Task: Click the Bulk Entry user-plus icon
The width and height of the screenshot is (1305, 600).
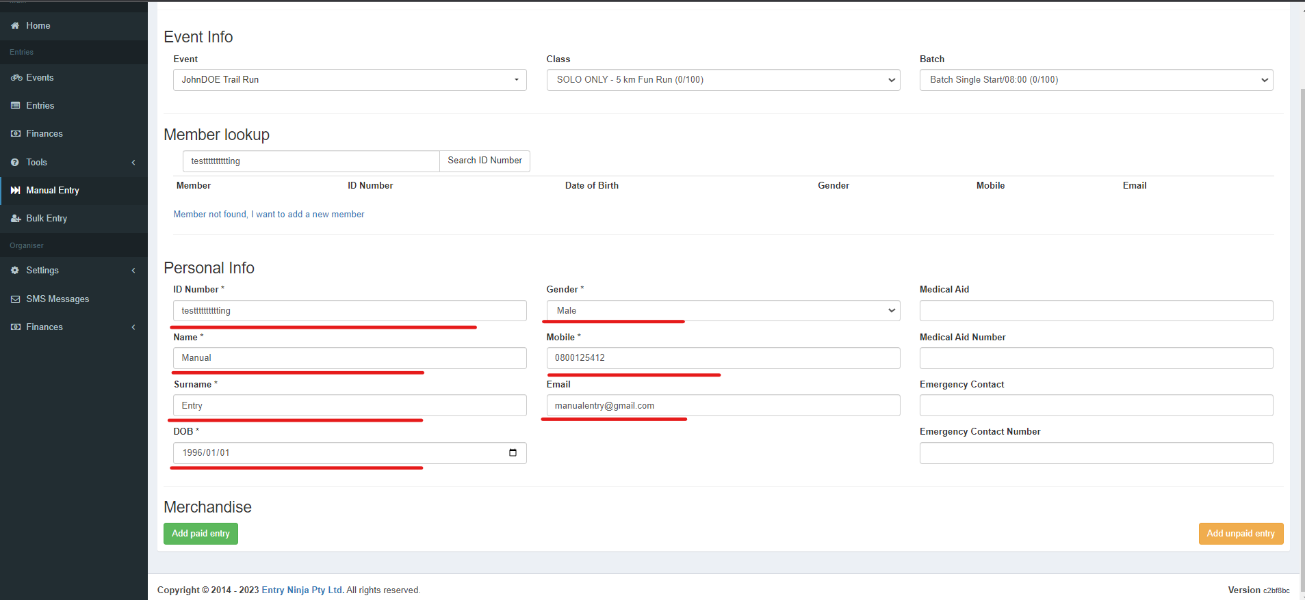Action: pos(16,219)
